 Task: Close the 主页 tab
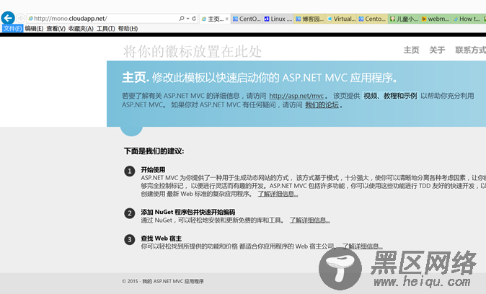click(227, 19)
